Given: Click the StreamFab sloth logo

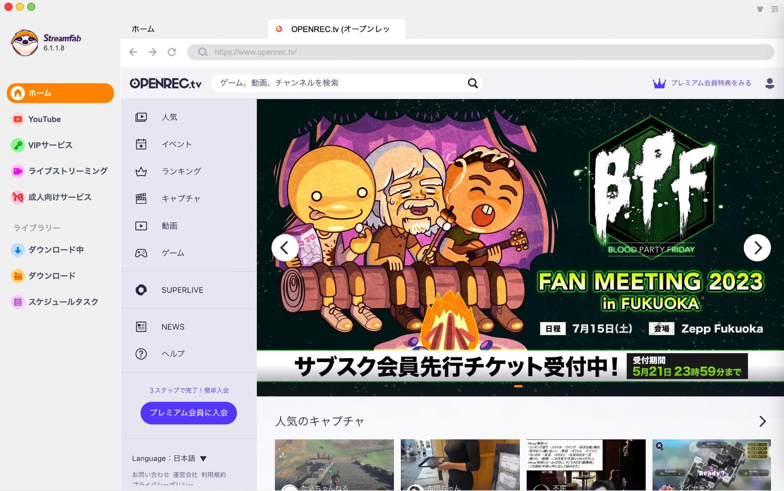Looking at the screenshot, I should tap(24, 43).
